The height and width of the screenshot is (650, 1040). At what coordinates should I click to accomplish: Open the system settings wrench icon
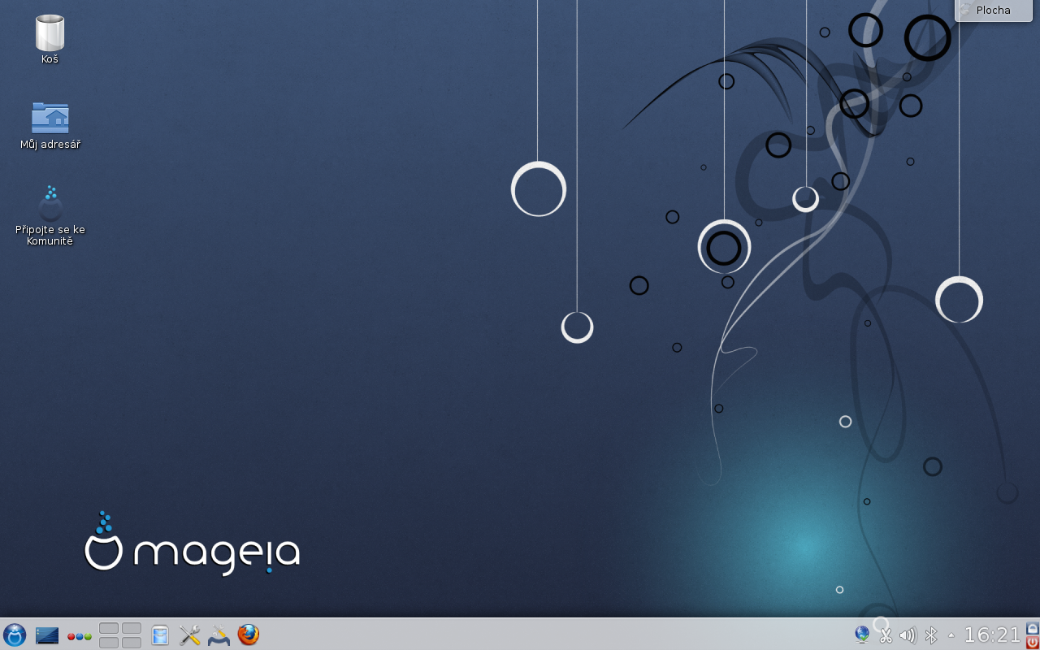tap(189, 635)
